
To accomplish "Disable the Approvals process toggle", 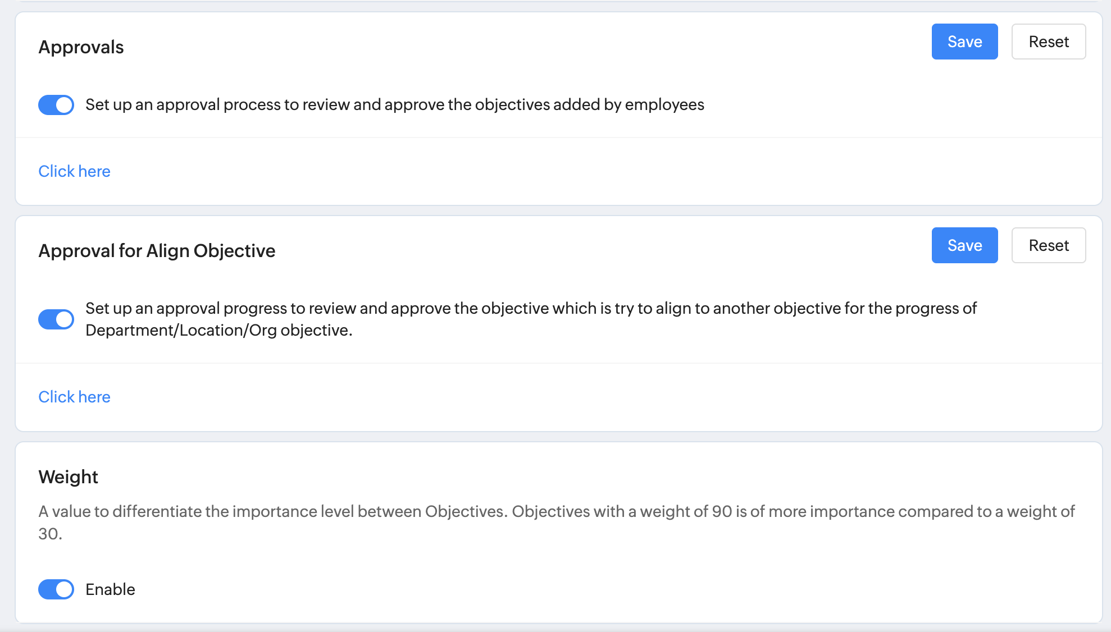I will pyautogui.click(x=56, y=105).
